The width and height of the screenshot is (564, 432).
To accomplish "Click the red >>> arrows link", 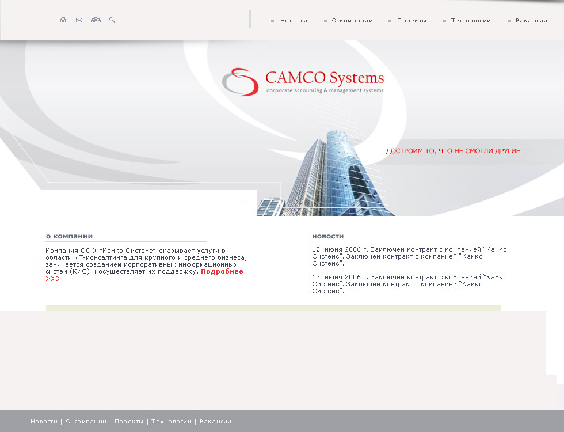I will [x=53, y=279].
